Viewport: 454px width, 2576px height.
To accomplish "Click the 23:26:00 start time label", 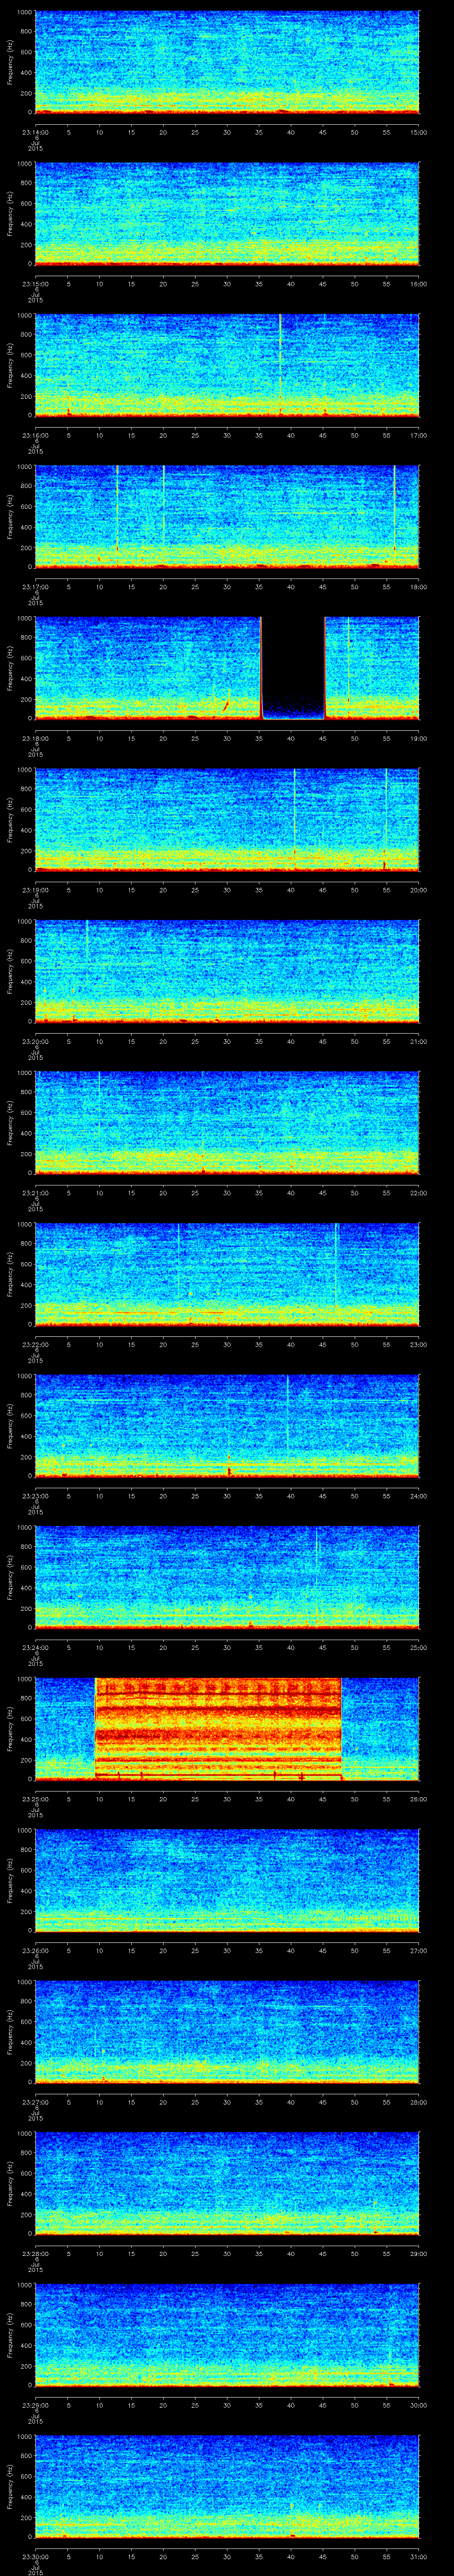I will (35, 1950).
